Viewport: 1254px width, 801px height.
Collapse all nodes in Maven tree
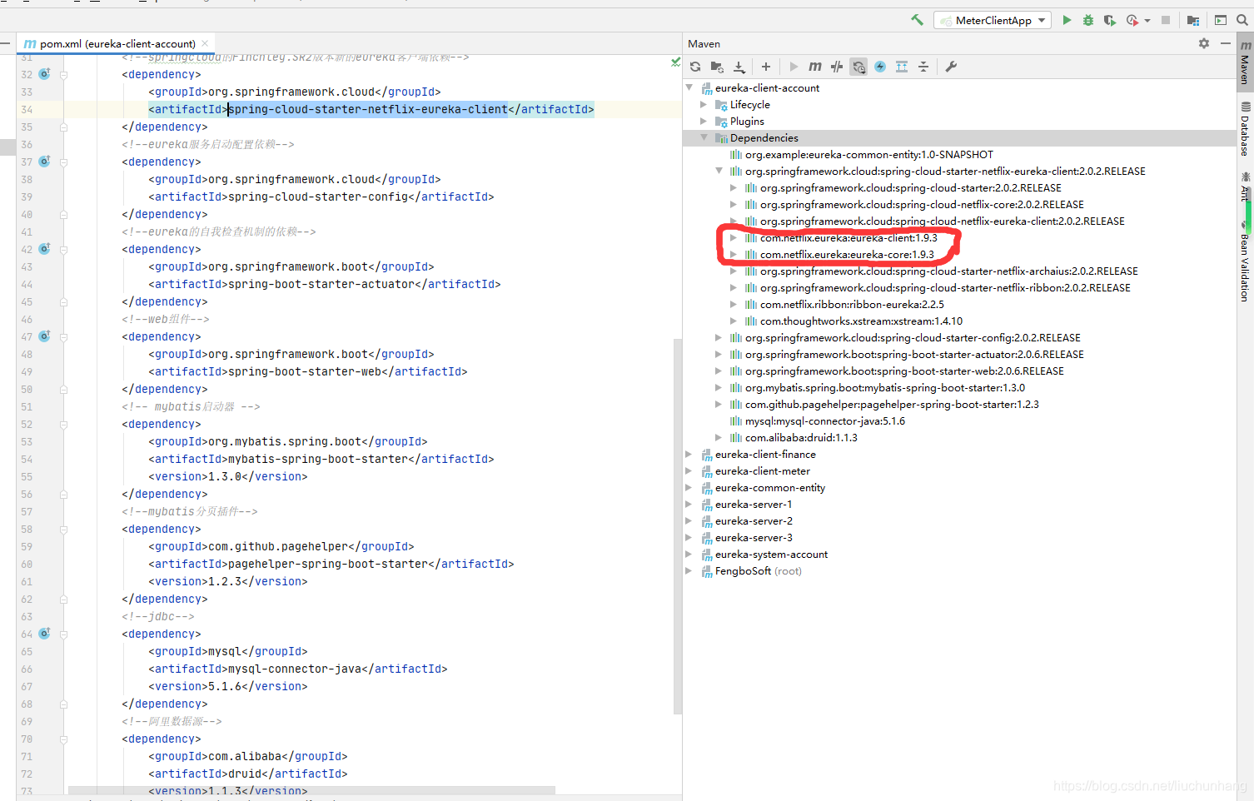pos(923,67)
